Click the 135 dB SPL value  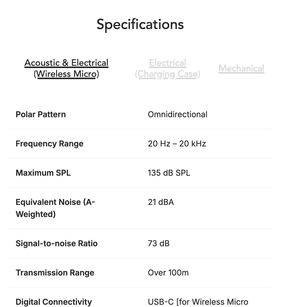[169, 173]
